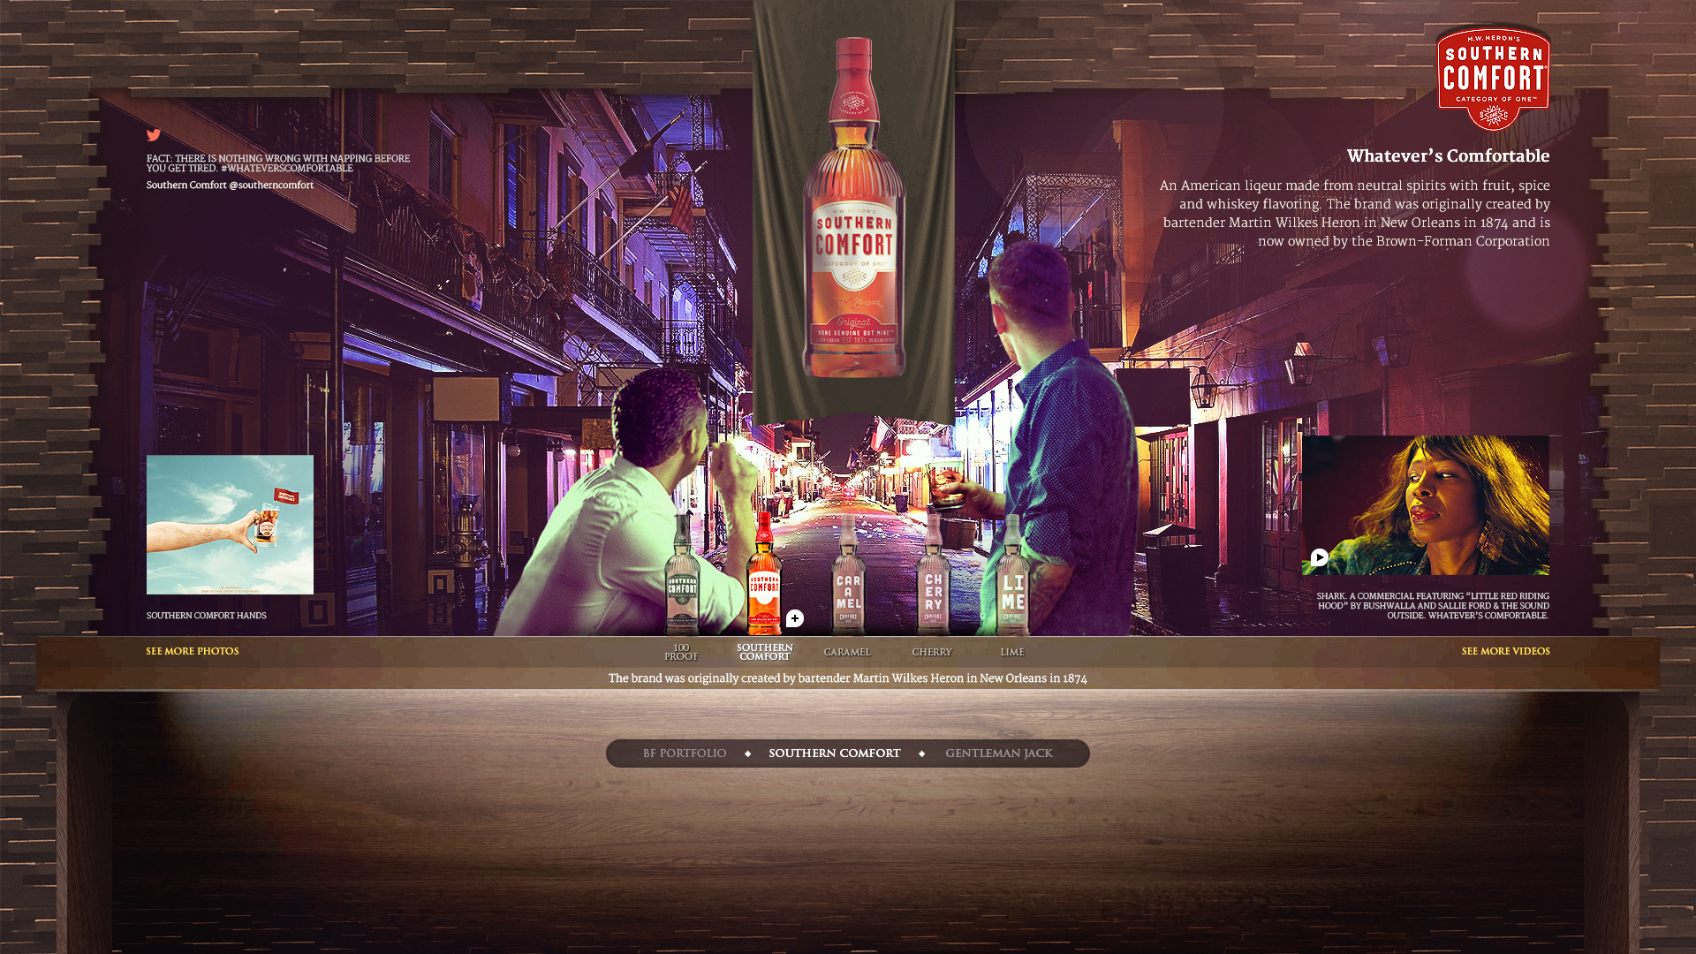Image resolution: width=1696 pixels, height=954 pixels.
Task: Open the Cherry variant label
Action: tap(932, 653)
